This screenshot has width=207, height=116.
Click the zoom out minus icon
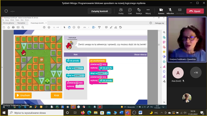74,27
